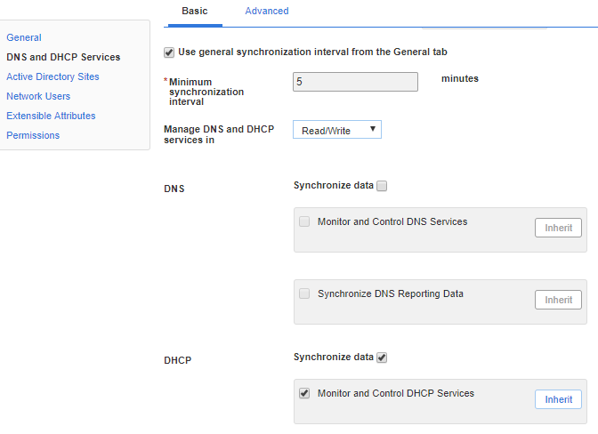
Task: Go to Active Directory Sites
Action: tap(53, 76)
